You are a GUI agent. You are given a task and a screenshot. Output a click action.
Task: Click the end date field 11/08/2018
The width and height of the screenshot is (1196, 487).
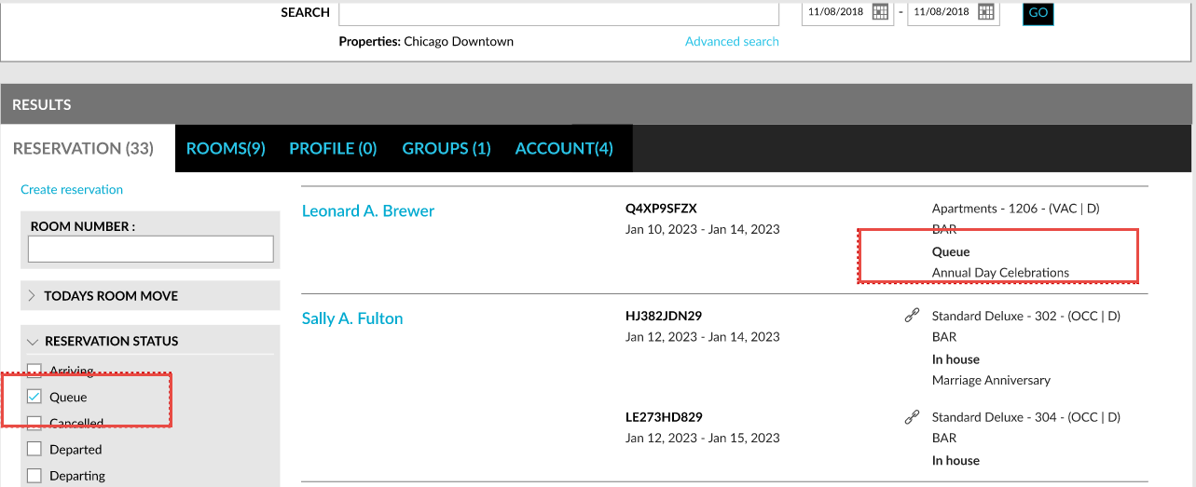pos(942,12)
